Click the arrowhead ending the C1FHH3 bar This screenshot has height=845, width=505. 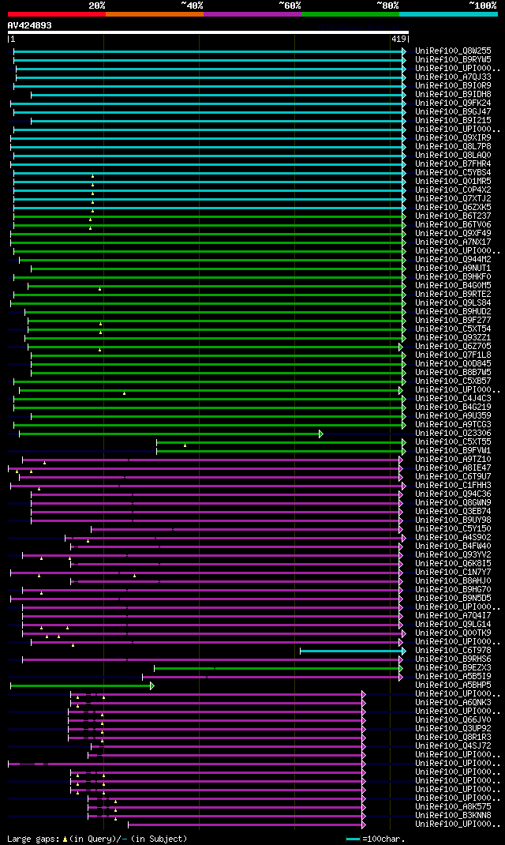[404, 486]
